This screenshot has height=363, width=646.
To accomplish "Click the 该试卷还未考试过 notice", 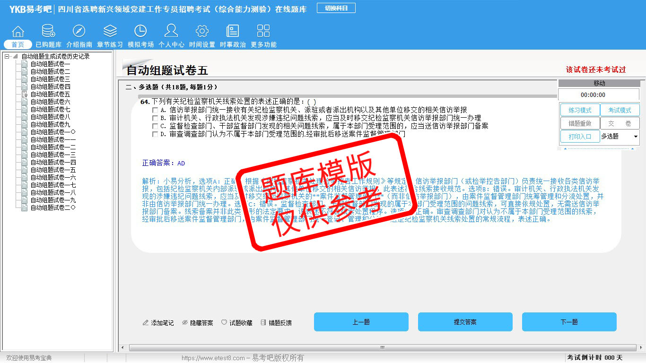I will tap(596, 69).
